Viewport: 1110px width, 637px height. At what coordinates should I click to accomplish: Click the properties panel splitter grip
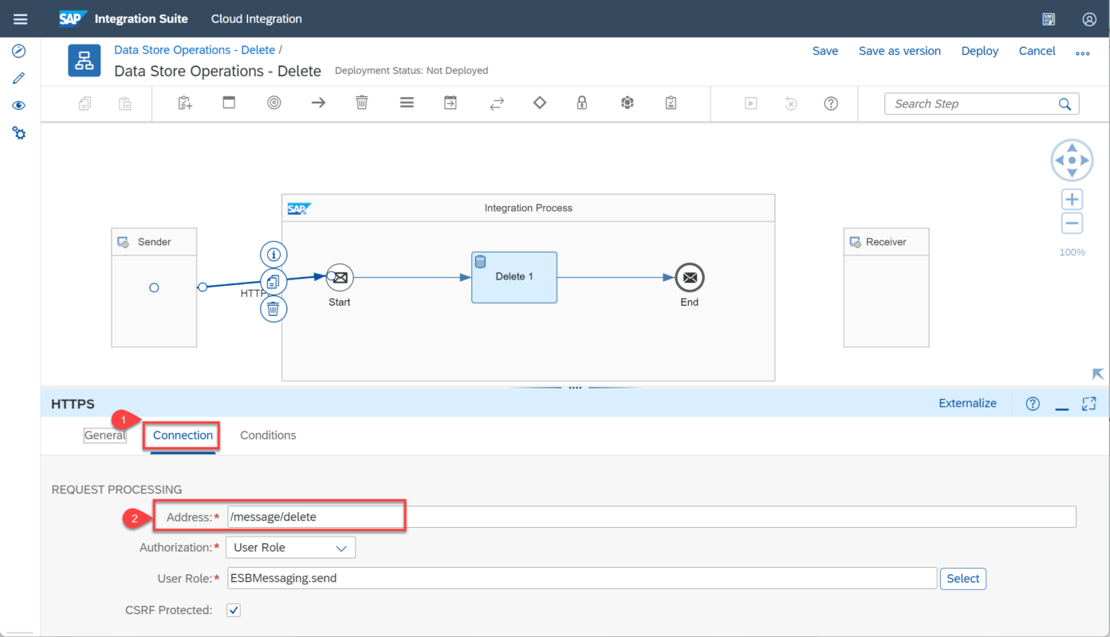point(575,388)
